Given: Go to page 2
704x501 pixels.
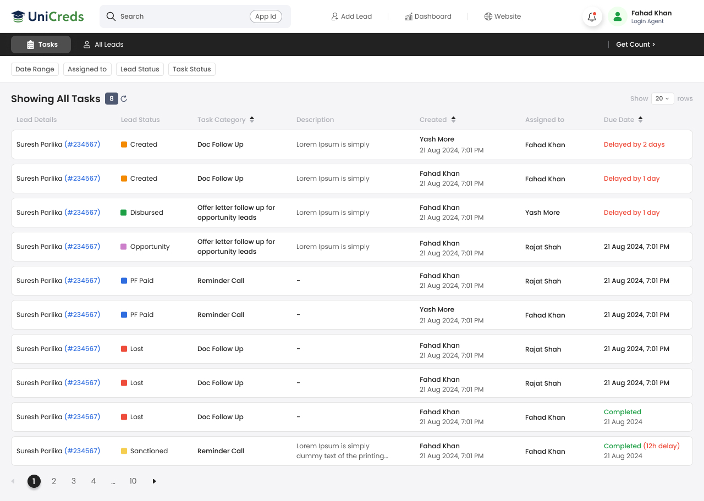Looking at the screenshot, I should point(54,481).
